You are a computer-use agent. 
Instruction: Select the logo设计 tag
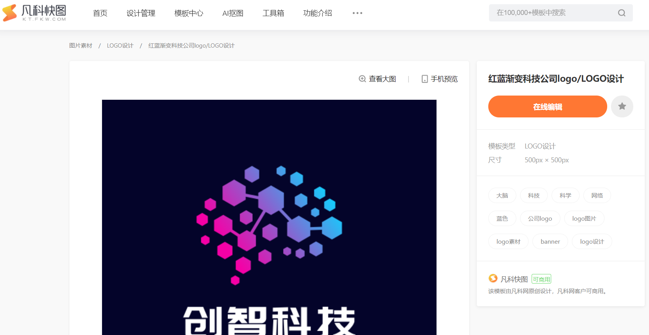592,242
